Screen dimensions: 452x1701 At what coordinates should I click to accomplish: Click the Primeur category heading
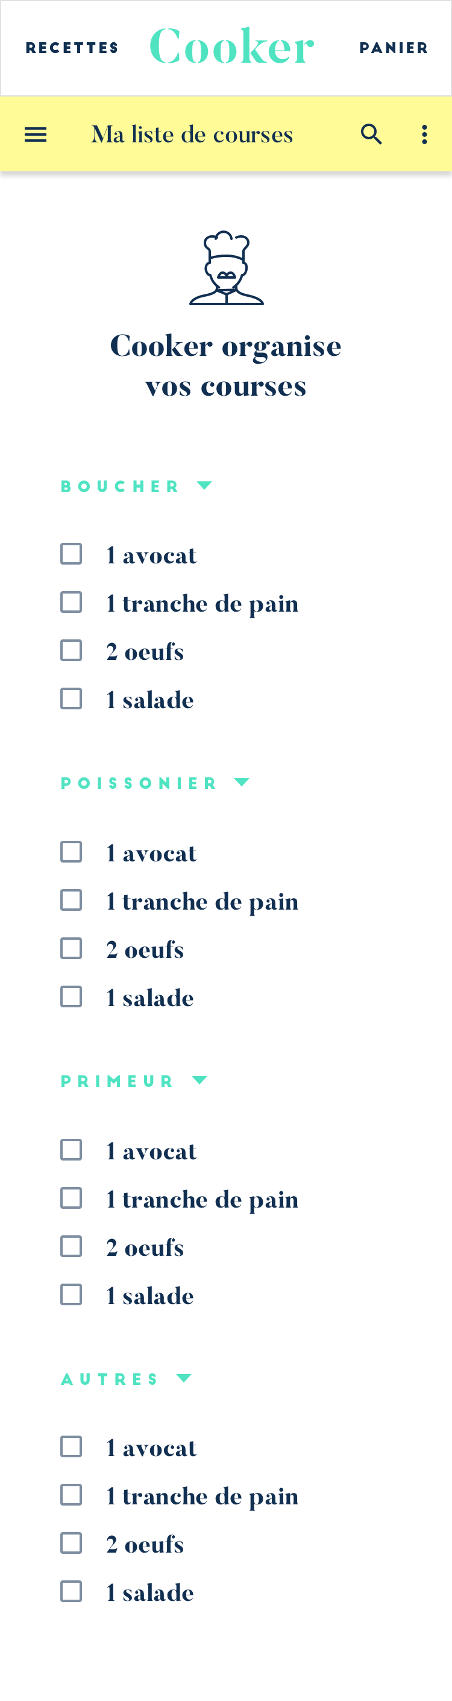tap(117, 1081)
